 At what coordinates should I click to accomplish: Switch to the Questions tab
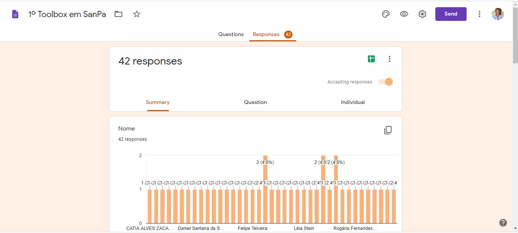point(231,34)
